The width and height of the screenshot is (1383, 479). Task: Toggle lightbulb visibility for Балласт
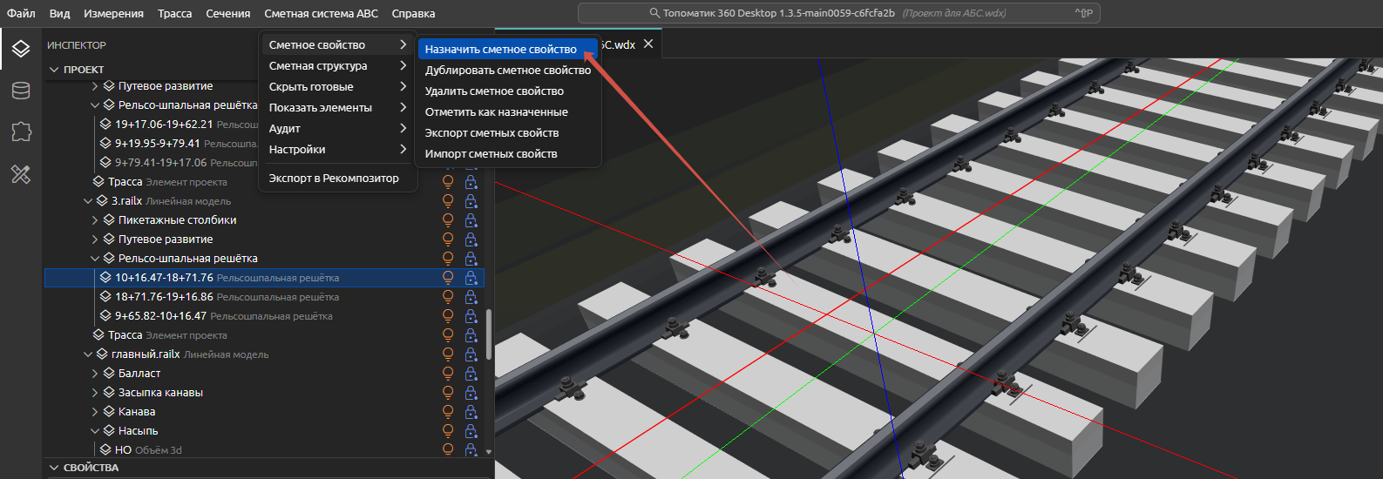pos(448,374)
